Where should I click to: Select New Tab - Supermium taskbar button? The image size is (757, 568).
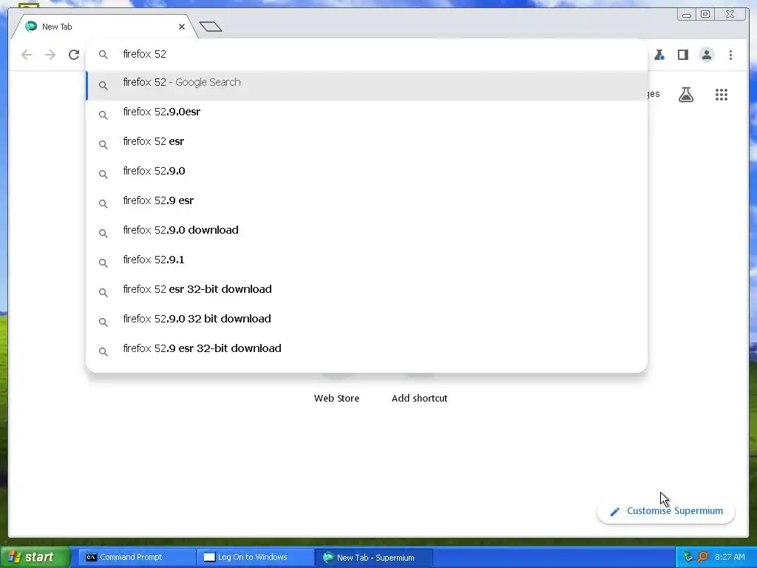373,558
